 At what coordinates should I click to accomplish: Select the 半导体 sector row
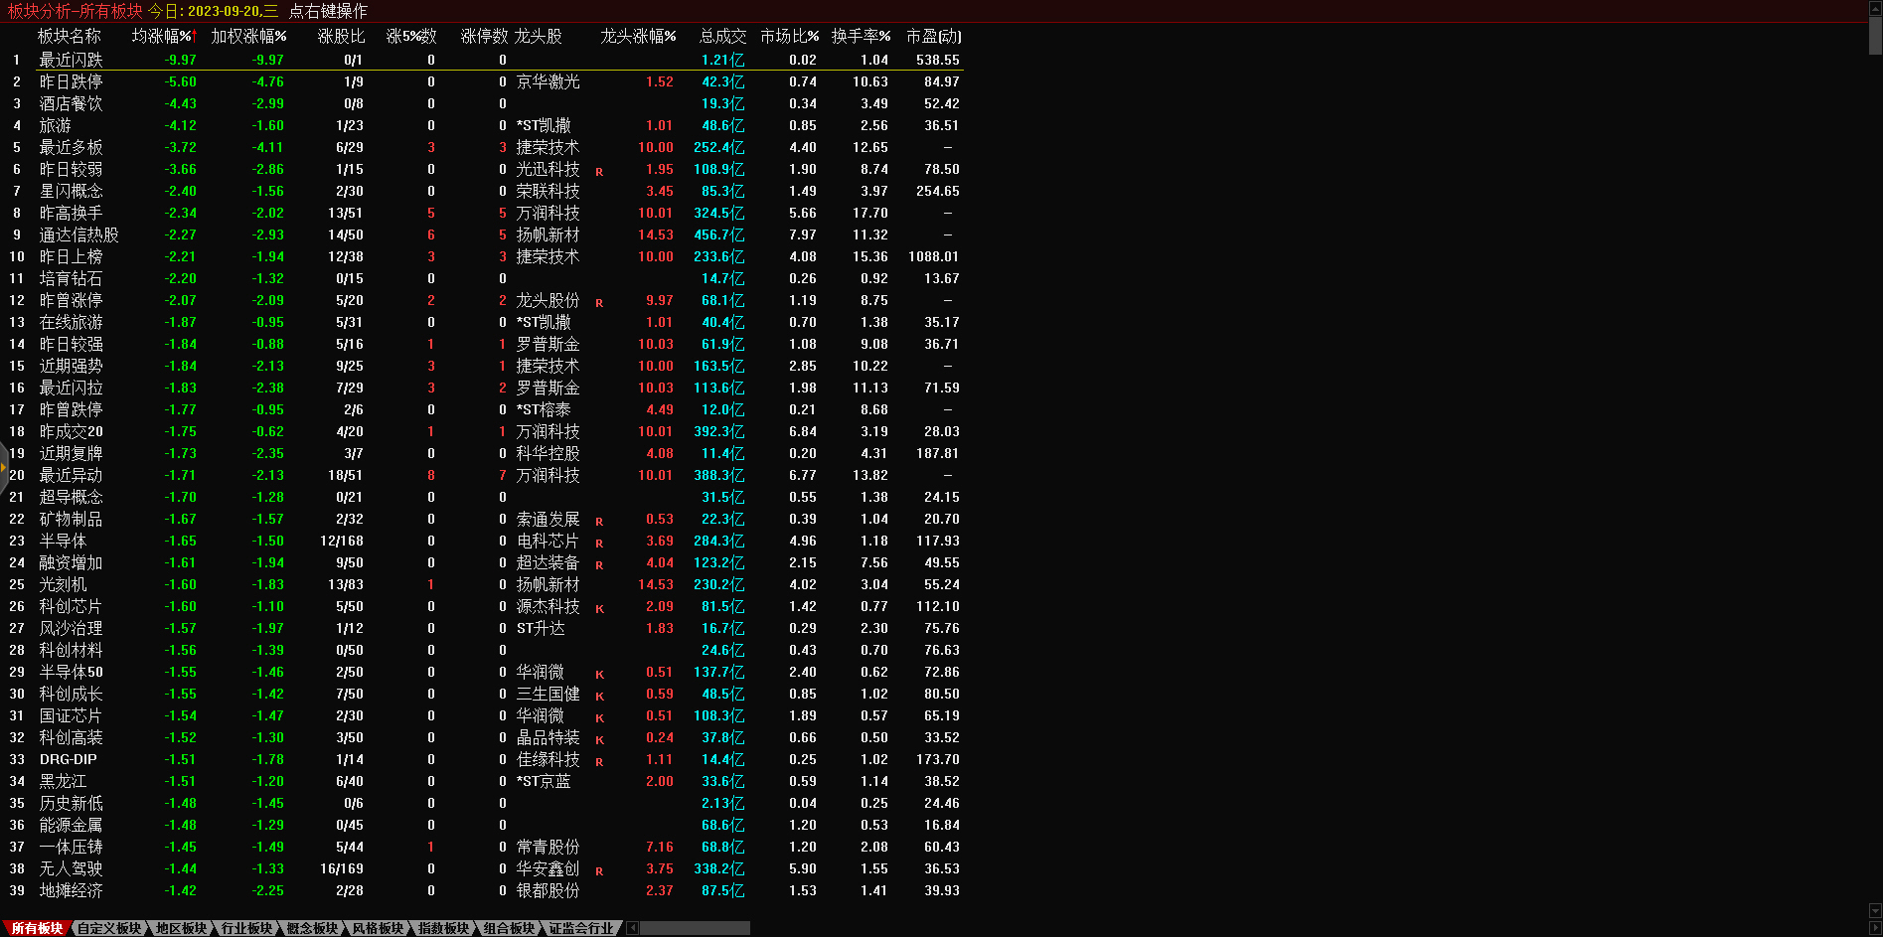coord(63,541)
